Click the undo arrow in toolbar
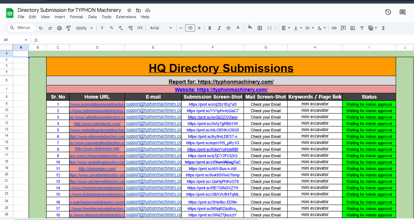414x220 pixels. click(x=41, y=28)
